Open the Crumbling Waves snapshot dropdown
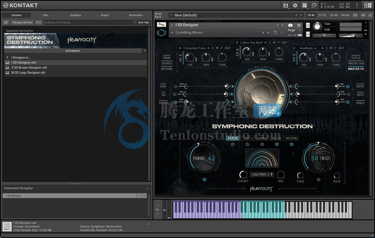This screenshot has width=375, height=238. point(172,33)
